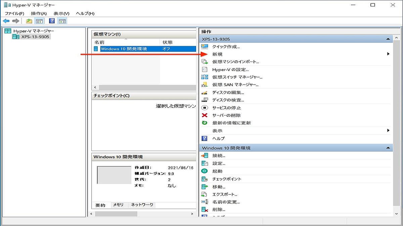Toggle the show/hide console tree toolbar button
The width and height of the screenshot is (403, 226).
click(x=39, y=21)
